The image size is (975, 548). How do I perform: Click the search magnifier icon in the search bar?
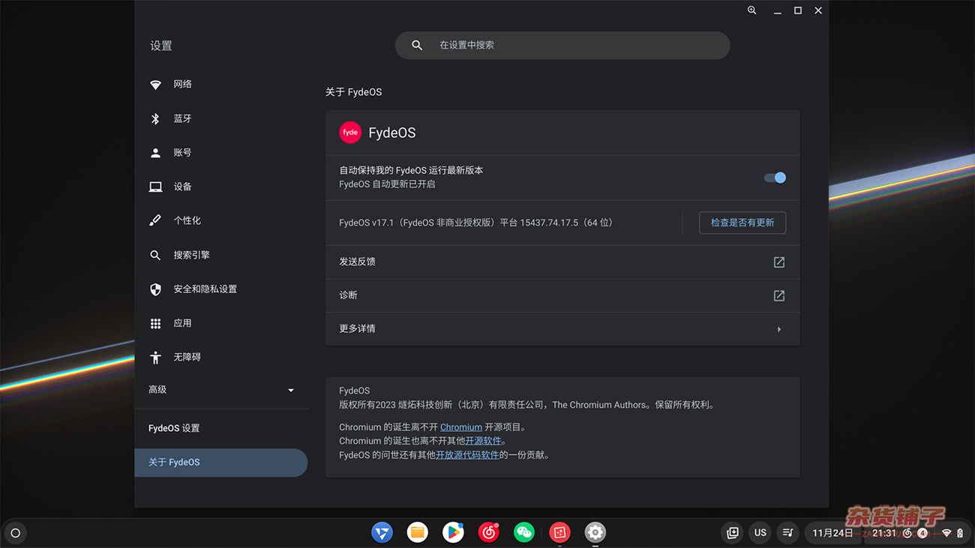coord(417,45)
